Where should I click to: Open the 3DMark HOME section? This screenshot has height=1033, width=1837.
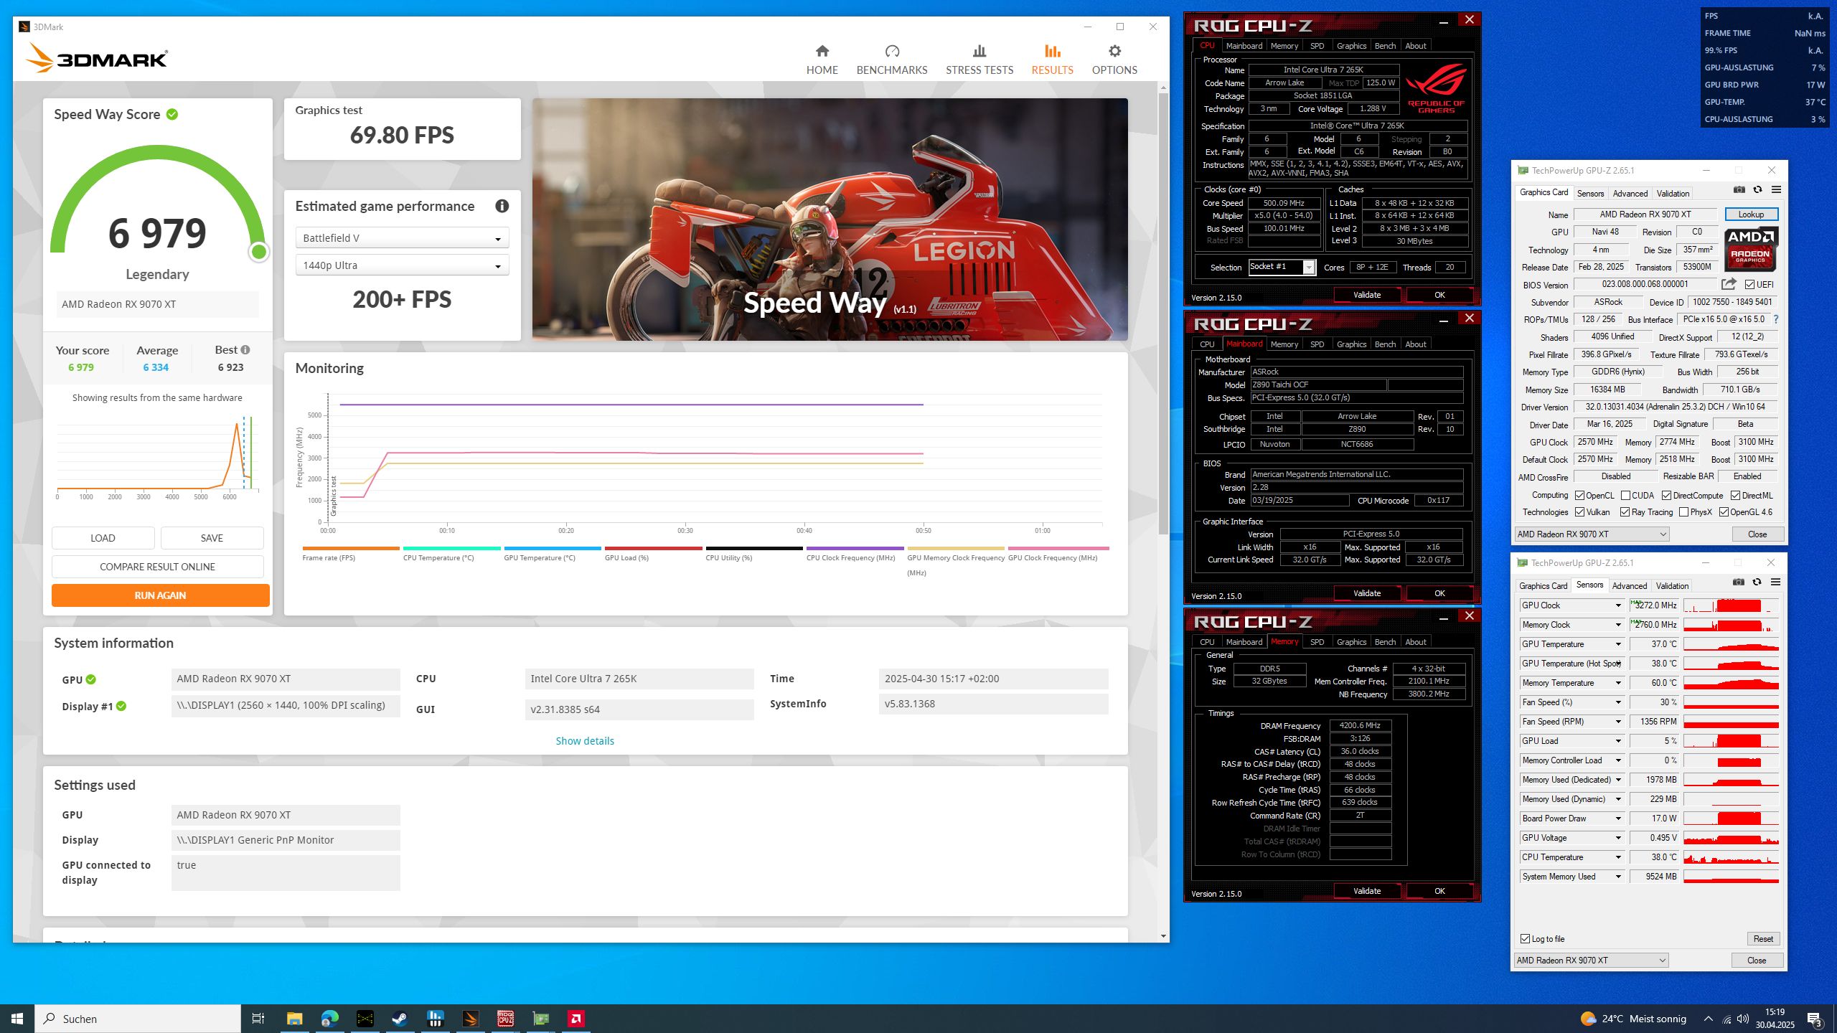[822, 60]
